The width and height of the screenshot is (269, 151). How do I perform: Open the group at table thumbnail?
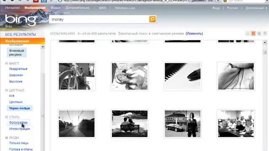click(236, 124)
